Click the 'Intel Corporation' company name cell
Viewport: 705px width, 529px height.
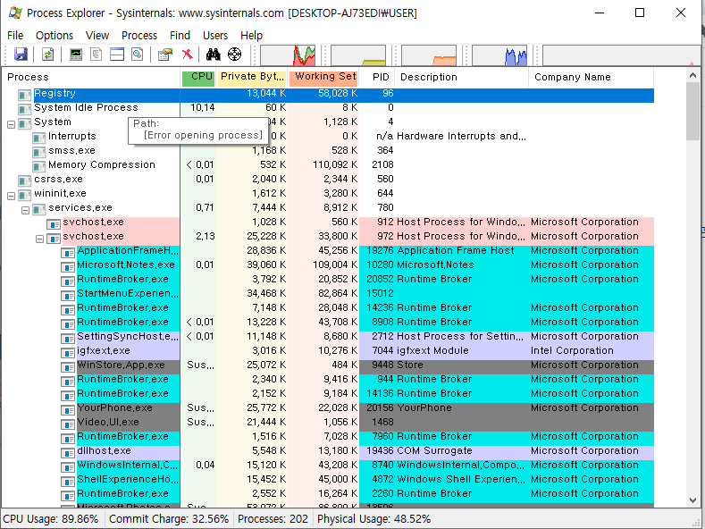tap(572, 351)
